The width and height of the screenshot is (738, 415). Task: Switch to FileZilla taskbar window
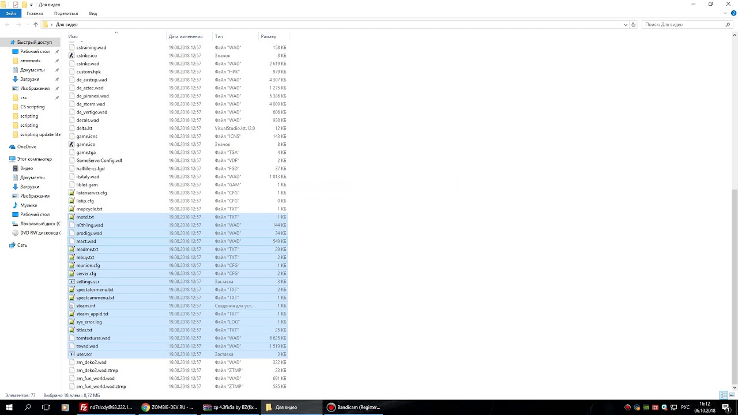[107, 408]
